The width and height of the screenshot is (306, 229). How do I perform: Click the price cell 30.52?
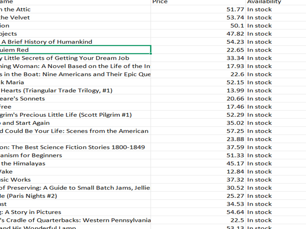pyautogui.click(x=198, y=188)
